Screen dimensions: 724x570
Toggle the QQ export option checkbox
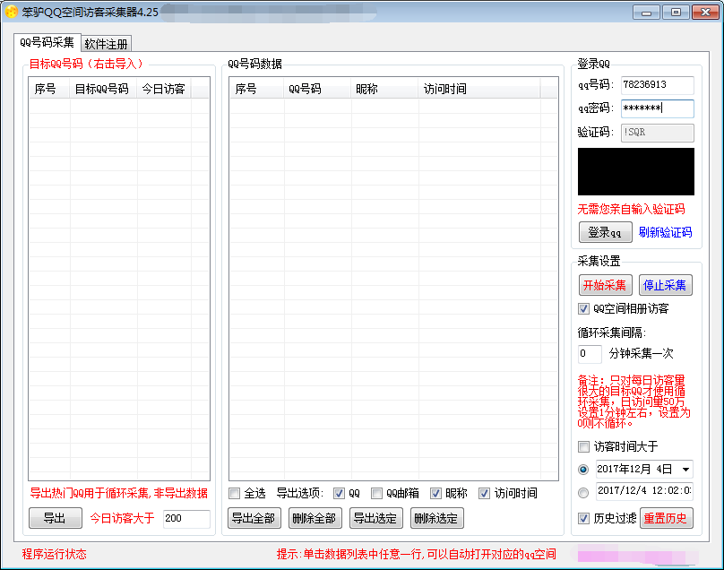pos(339,493)
